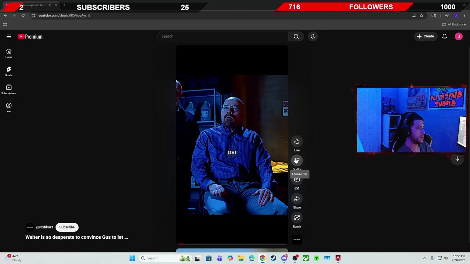Open a new browser tab
This screenshot has width=470, height=264.
click(x=64, y=5)
